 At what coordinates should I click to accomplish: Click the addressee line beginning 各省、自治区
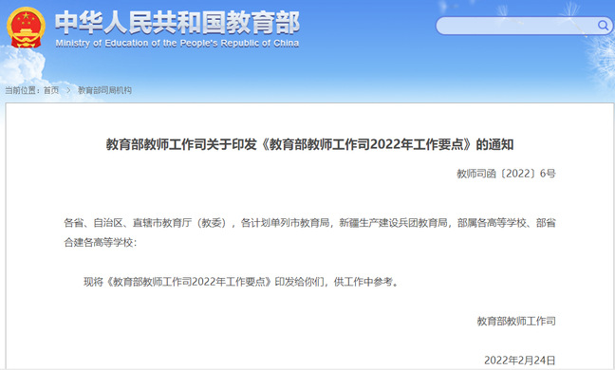click(309, 223)
